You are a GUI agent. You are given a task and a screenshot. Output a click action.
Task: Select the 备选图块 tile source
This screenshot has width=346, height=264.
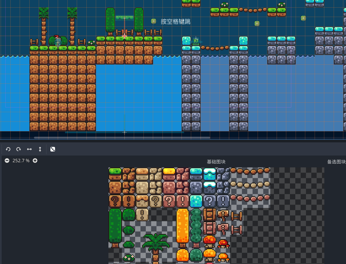tap(336, 162)
